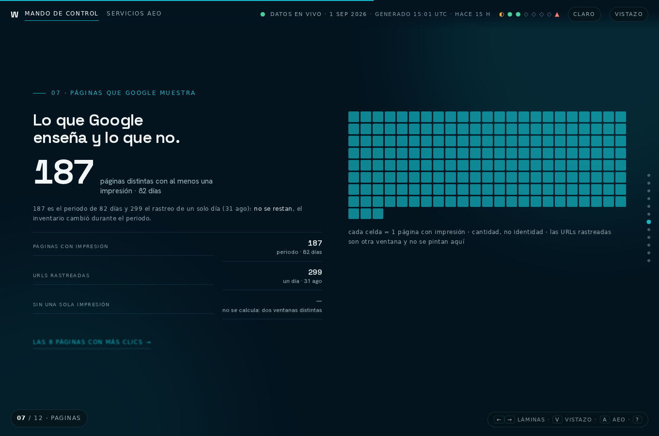Image resolution: width=659 pixels, height=436 pixels.
Task: Click the A key hint for AEO
Action: click(605, 420)
